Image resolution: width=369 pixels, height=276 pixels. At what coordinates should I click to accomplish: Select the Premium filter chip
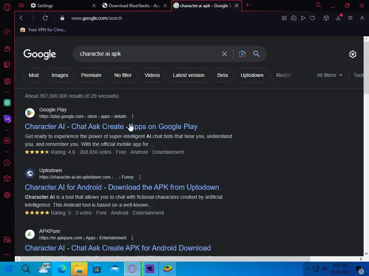pos(91,75)
